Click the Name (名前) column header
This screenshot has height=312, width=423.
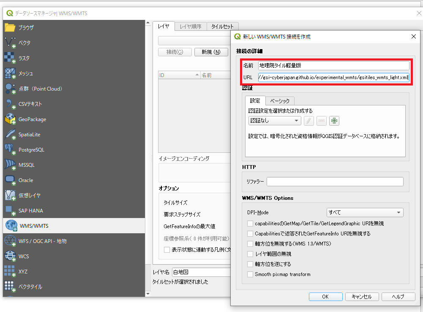(216, 75)
